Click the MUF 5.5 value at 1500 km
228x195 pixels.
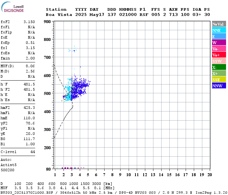click(x=86, y=188)
